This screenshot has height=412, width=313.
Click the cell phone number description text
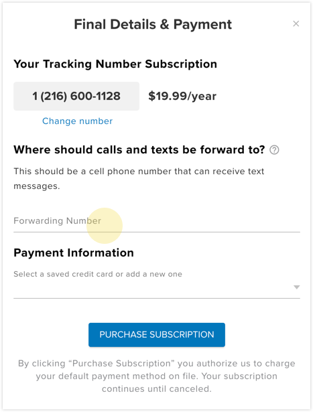pos(139,179)
